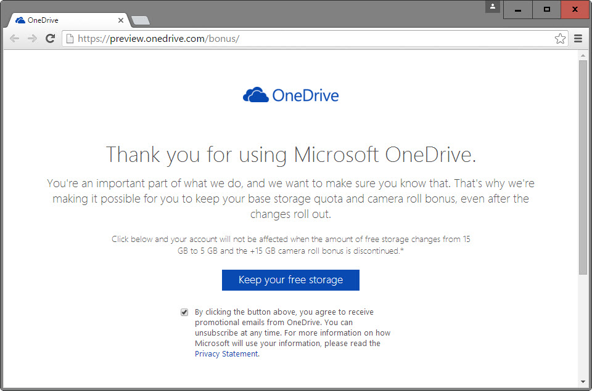Image resolution: width=592 pixels, height=391 pixels.
Task: Click the page icon in the address bar
Action: [x=70, y=38]
